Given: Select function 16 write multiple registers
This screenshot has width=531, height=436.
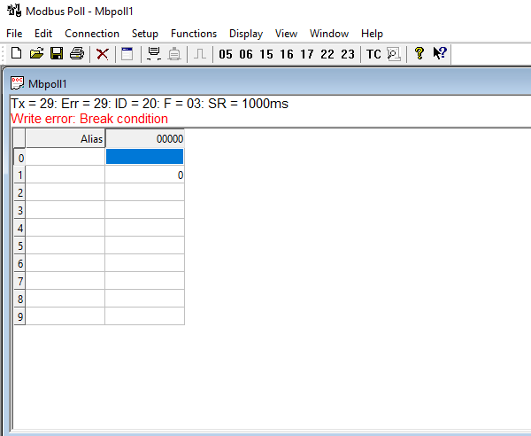Looking at the screenshot, I should click(287, 54).
